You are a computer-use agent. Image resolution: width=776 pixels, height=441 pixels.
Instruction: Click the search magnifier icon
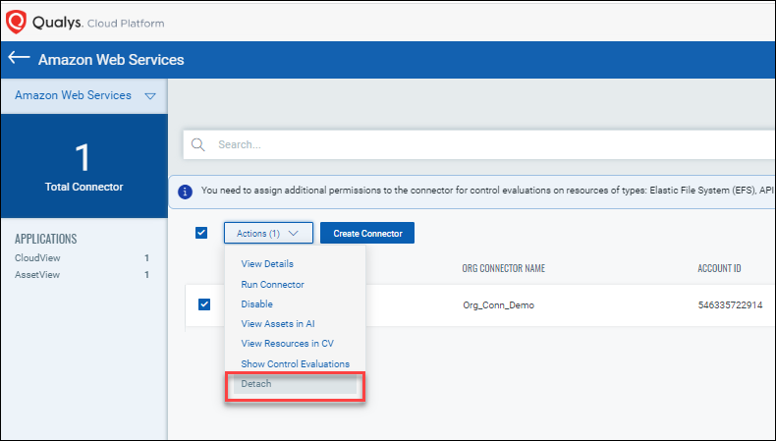pyautogui.click(x=197, y=144)
